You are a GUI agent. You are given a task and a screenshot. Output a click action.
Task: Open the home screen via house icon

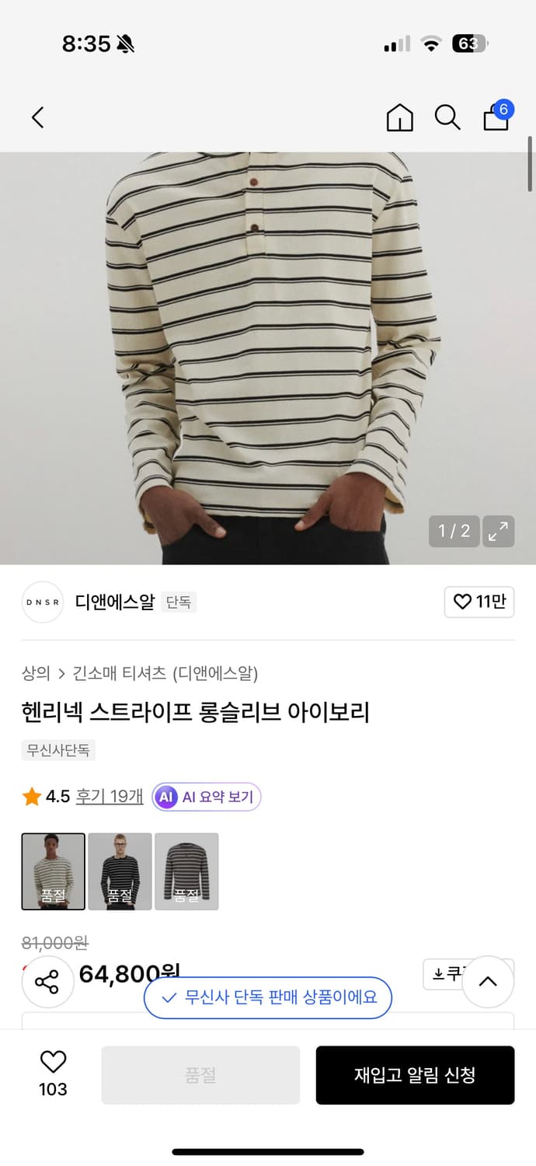click(399, 117)
